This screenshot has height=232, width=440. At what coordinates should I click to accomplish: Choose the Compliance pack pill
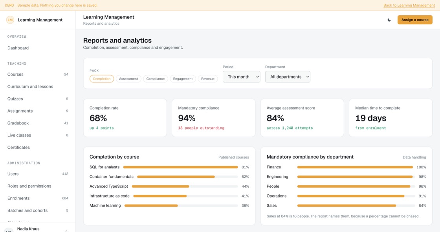[156, 79]
